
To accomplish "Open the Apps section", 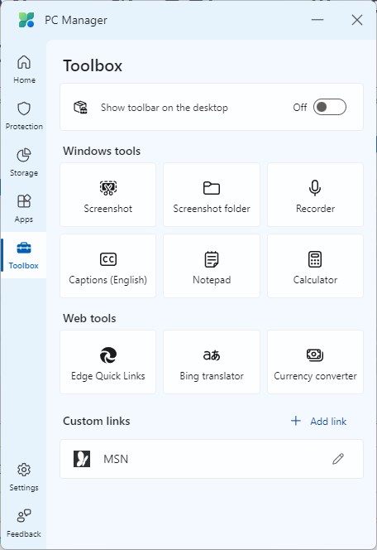I will coord(24,209).
